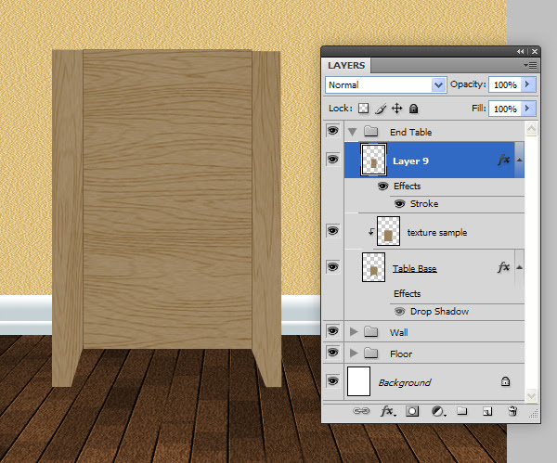
Task: Click the link layers icon
Action: [x=361, y=411]
